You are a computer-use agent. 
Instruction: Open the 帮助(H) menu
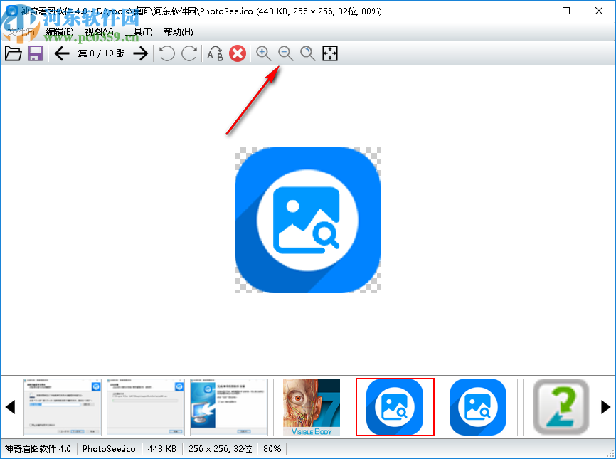[x=179, y=32]
